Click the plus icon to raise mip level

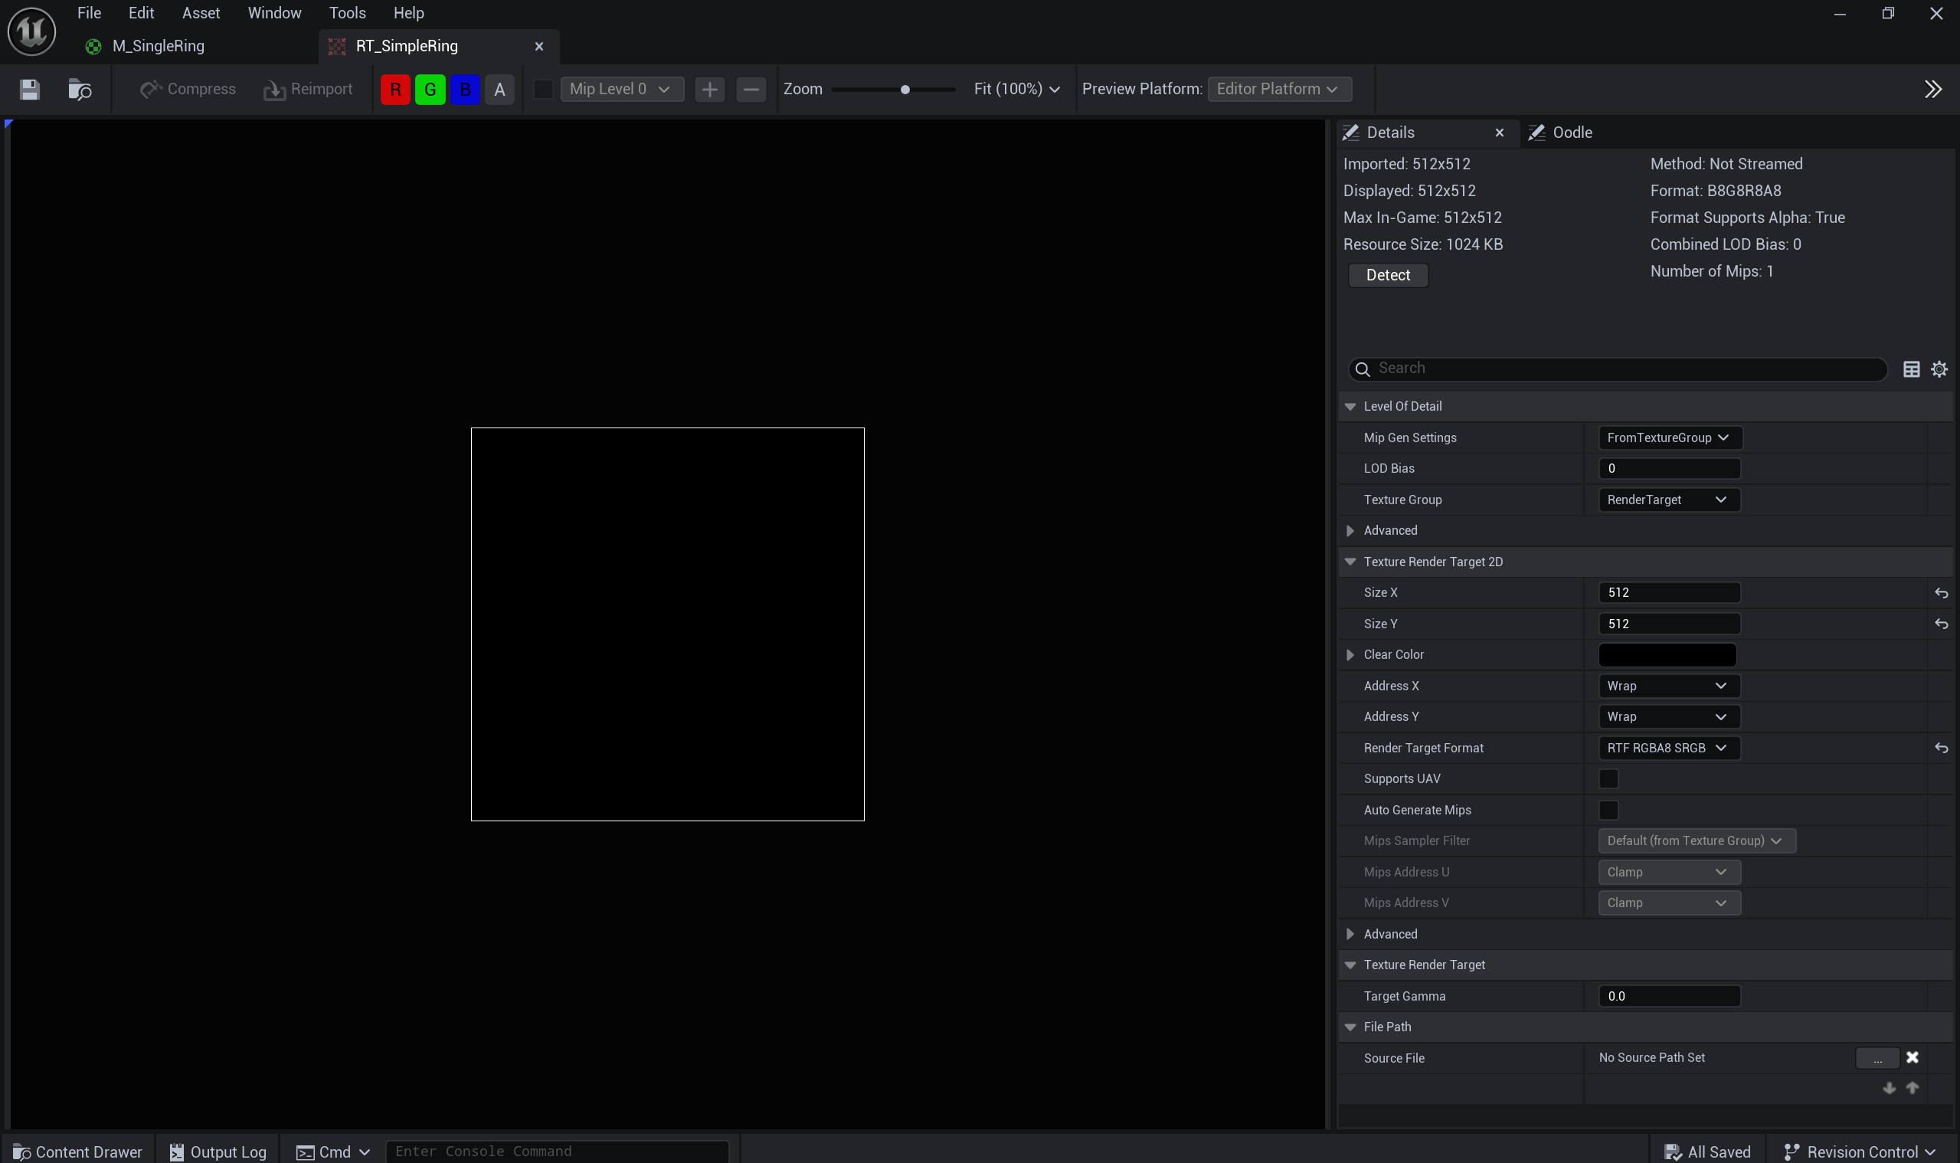(x=709, y=90)
